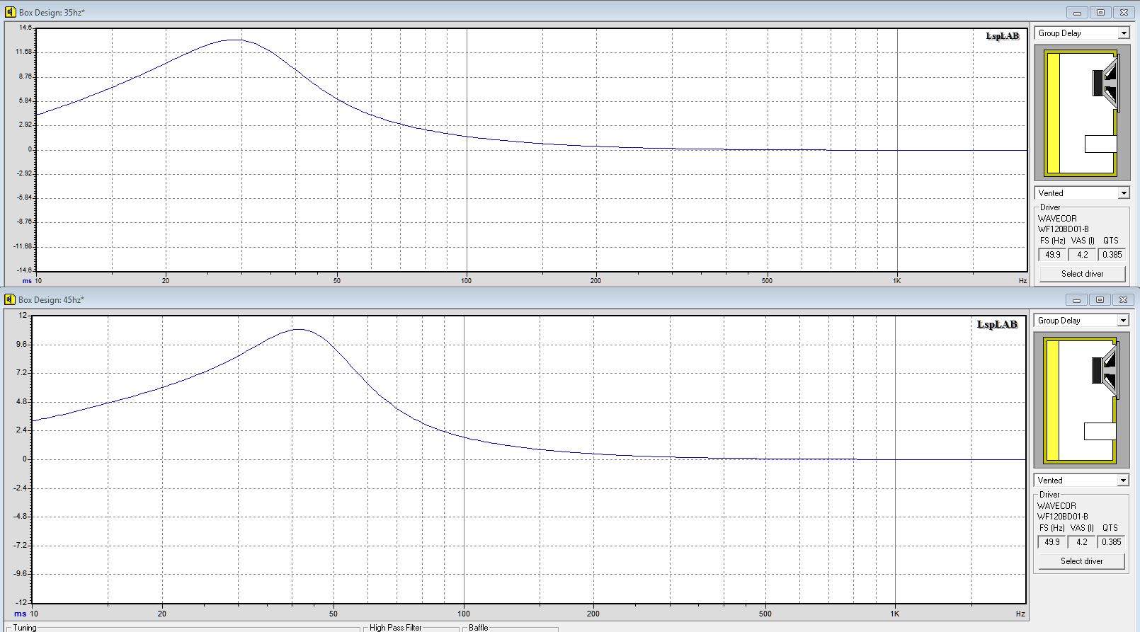Close the Box Design 35hz window
1140x632 pixels.
[1124, 12]
